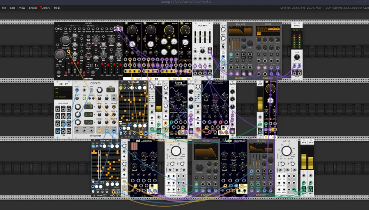Click the MIX output jack on VCA MIX

pyautogui.click(x=210, y=51)
